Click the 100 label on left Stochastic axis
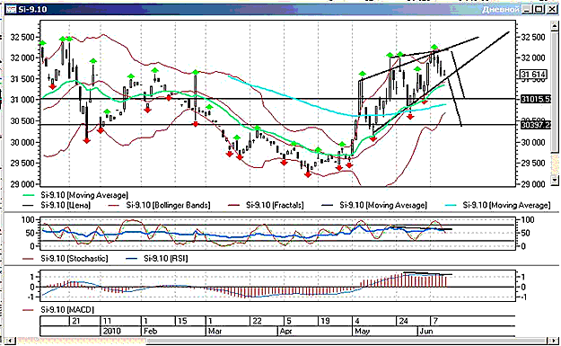561x346 pixels. tap(27, 219)
